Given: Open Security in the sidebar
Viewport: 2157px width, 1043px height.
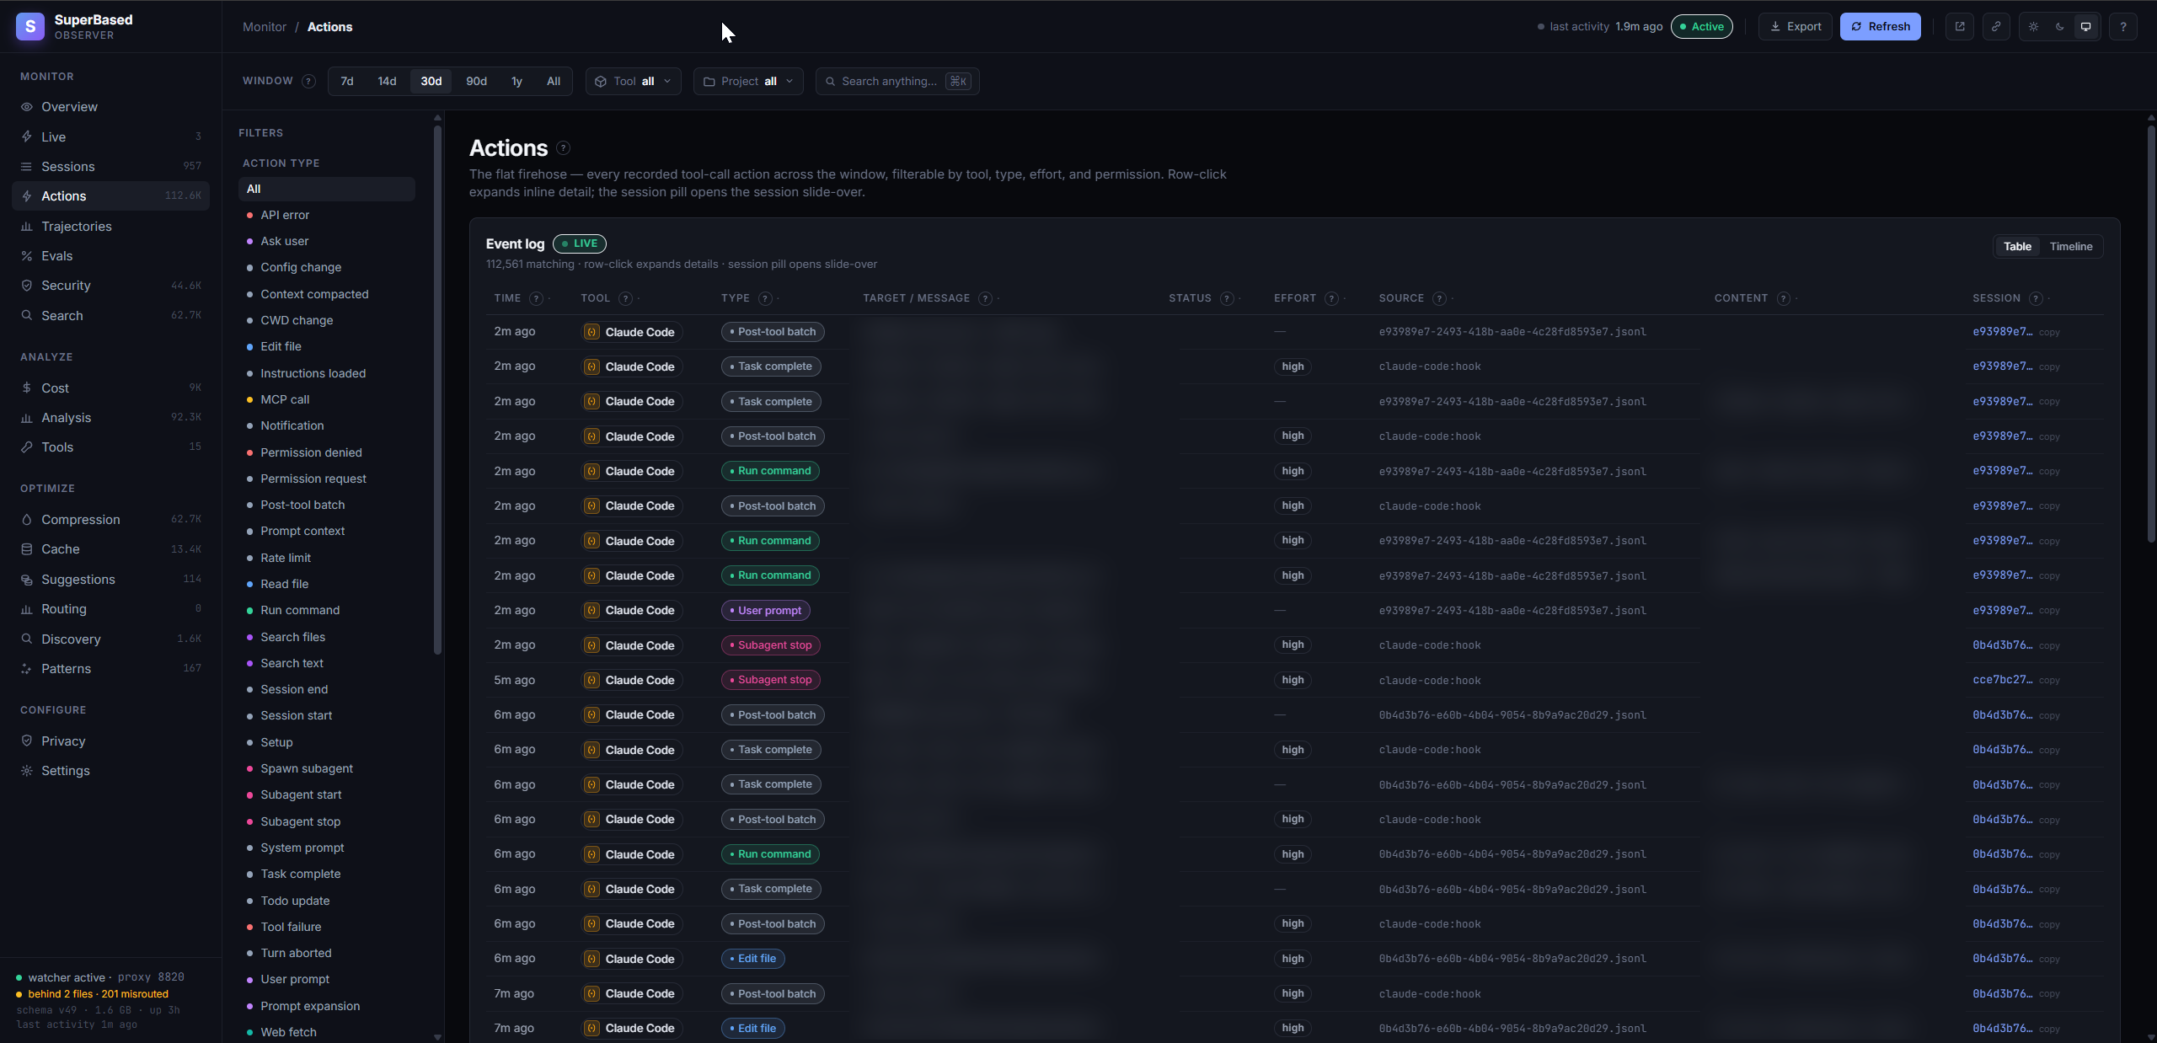Looking at the screenshot, I should click(110, 286).
